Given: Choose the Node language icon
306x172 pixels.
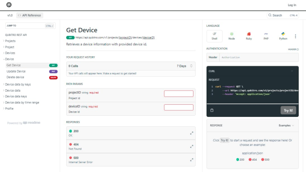Looking at the screenshot, I should (232, 36).
